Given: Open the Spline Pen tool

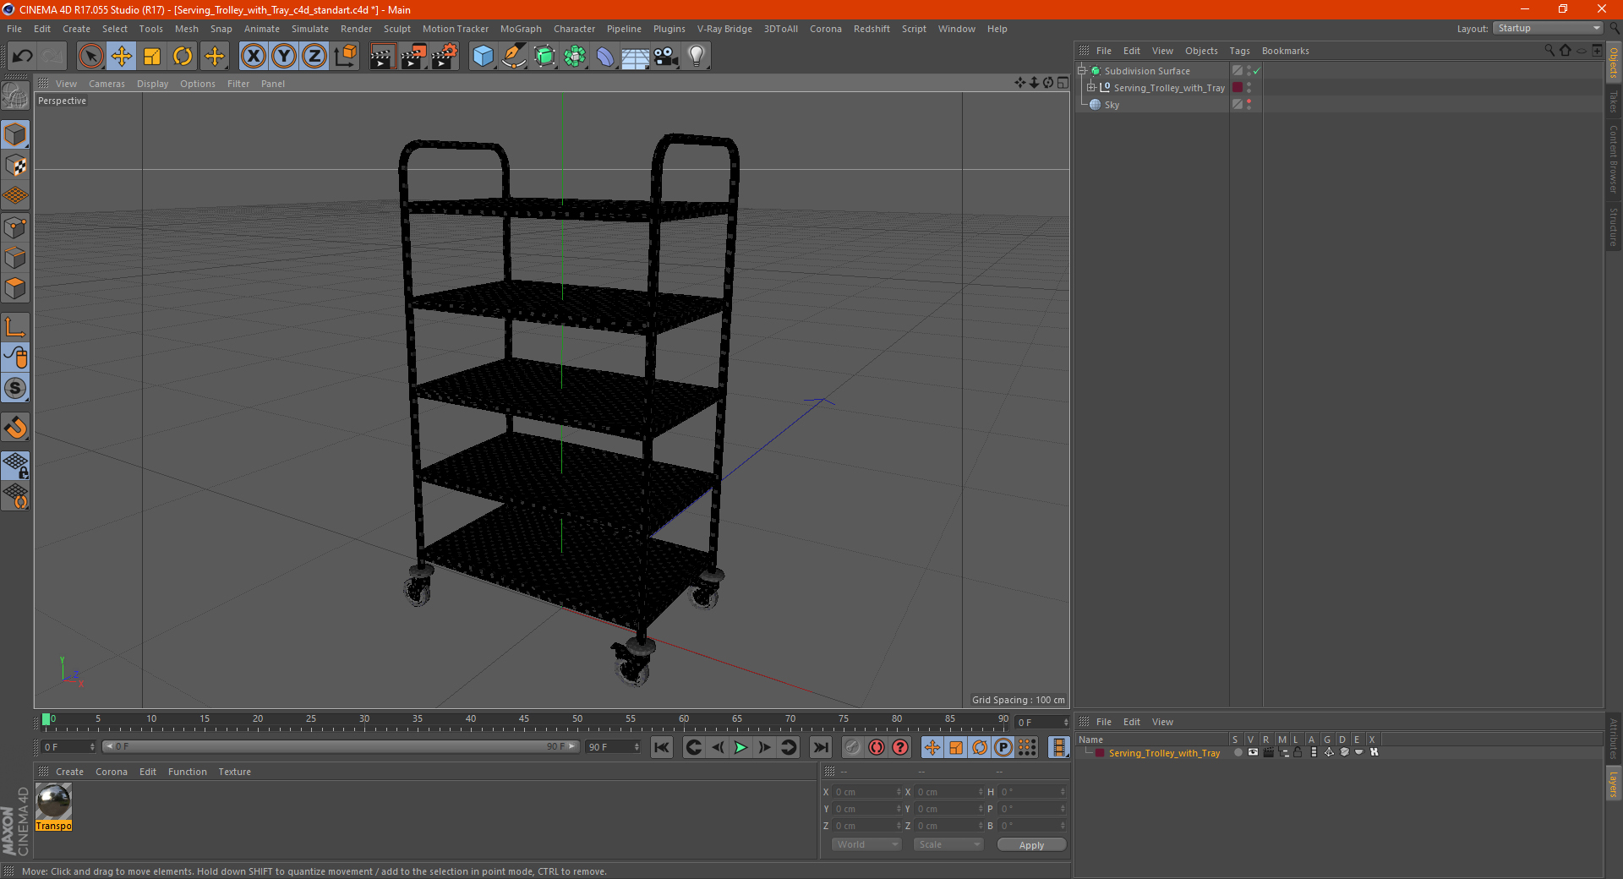Looking at the screenshot, I should 514,57.
